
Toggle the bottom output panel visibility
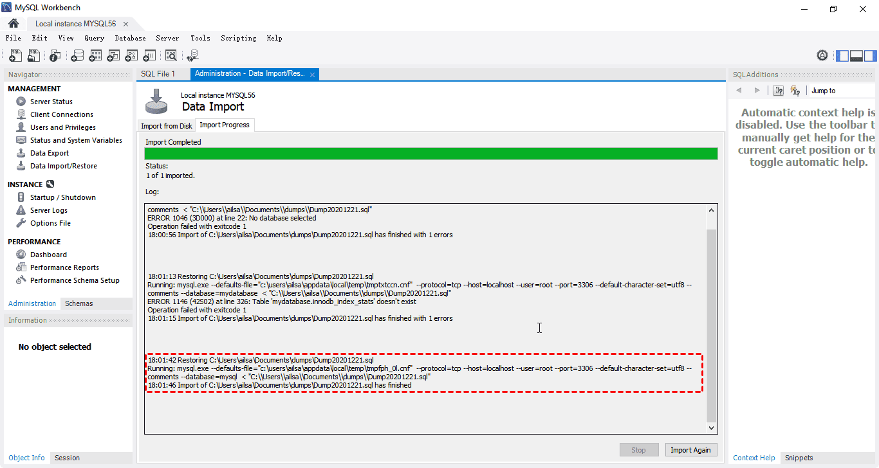(856, 56)
